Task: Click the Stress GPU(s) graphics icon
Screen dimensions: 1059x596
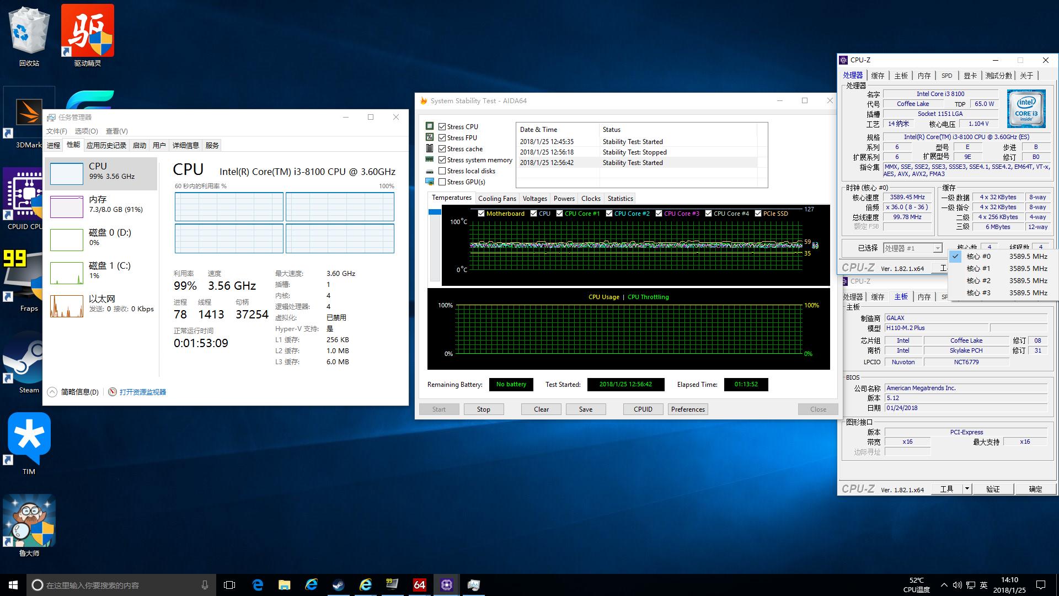Action: point(431,182)
